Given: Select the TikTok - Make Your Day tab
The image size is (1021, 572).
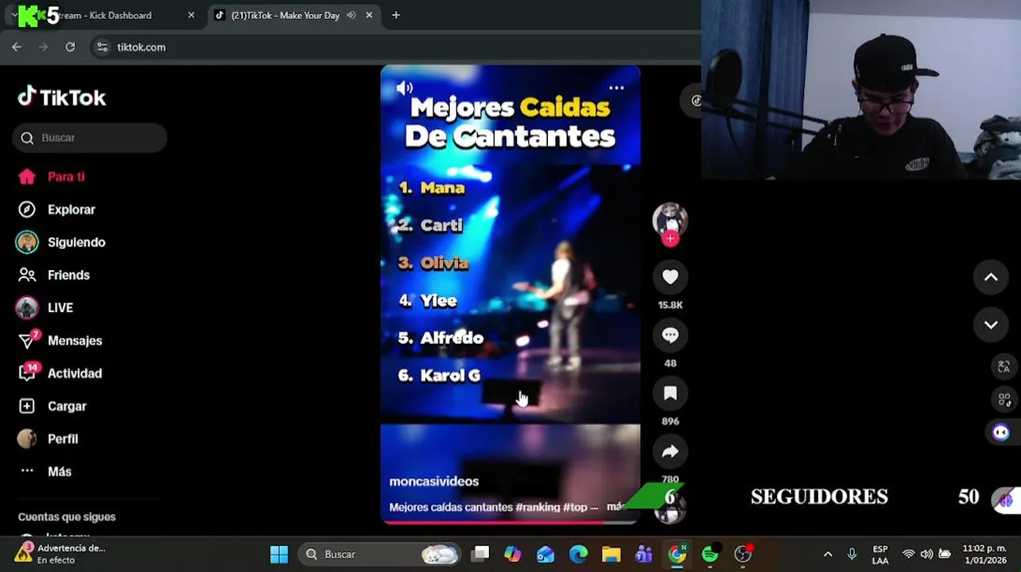Looking at the screenshot, I should coord(285,15).
